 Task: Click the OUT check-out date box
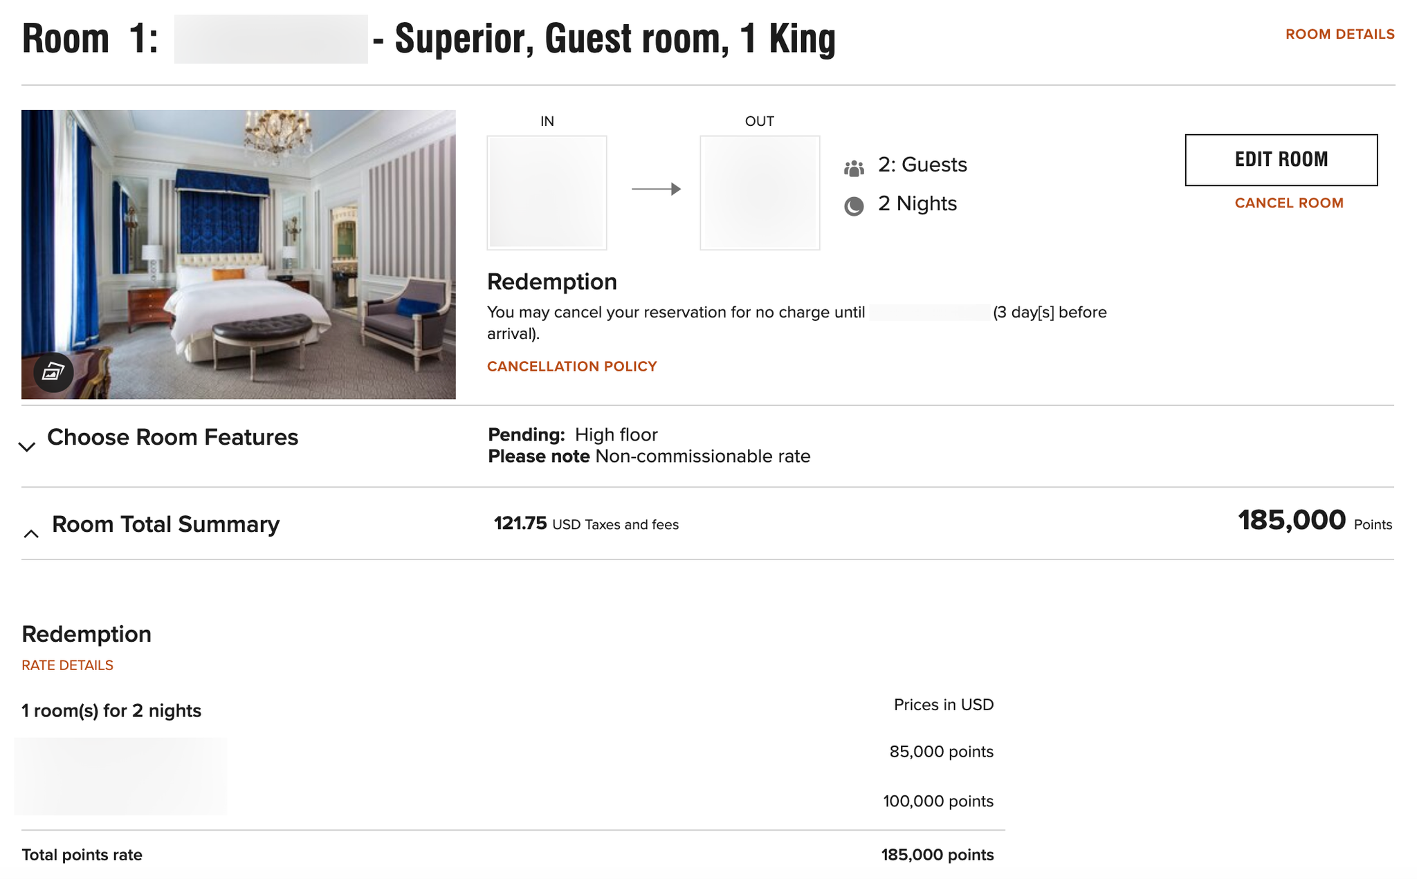759,192
